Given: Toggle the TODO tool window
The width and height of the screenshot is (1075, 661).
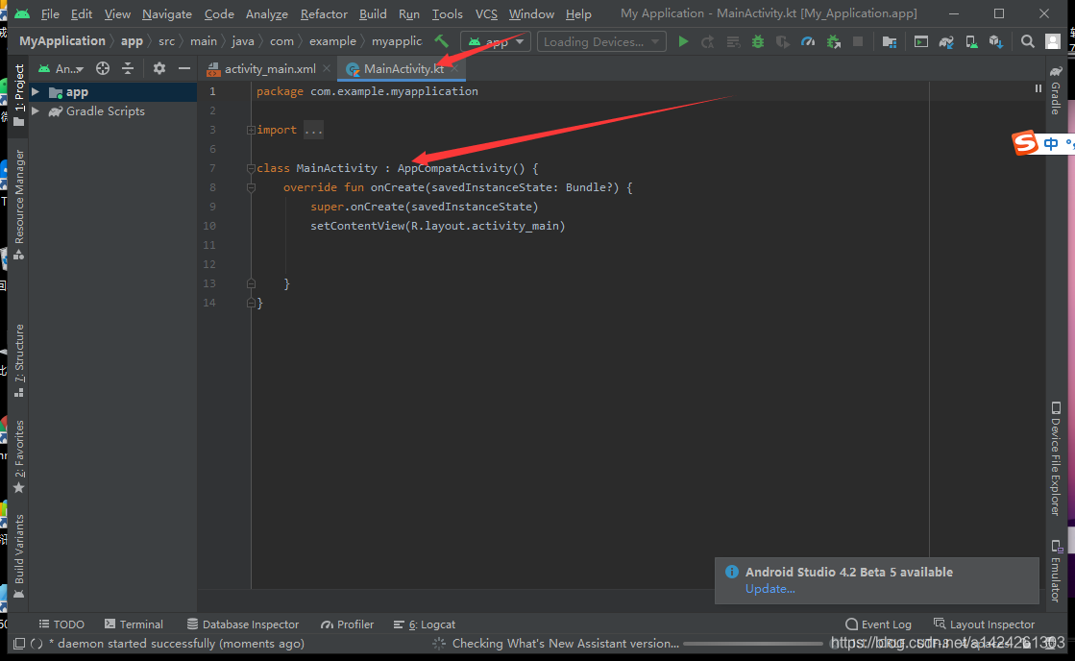Looking at the screenshot, I should (x=61, y=624).
